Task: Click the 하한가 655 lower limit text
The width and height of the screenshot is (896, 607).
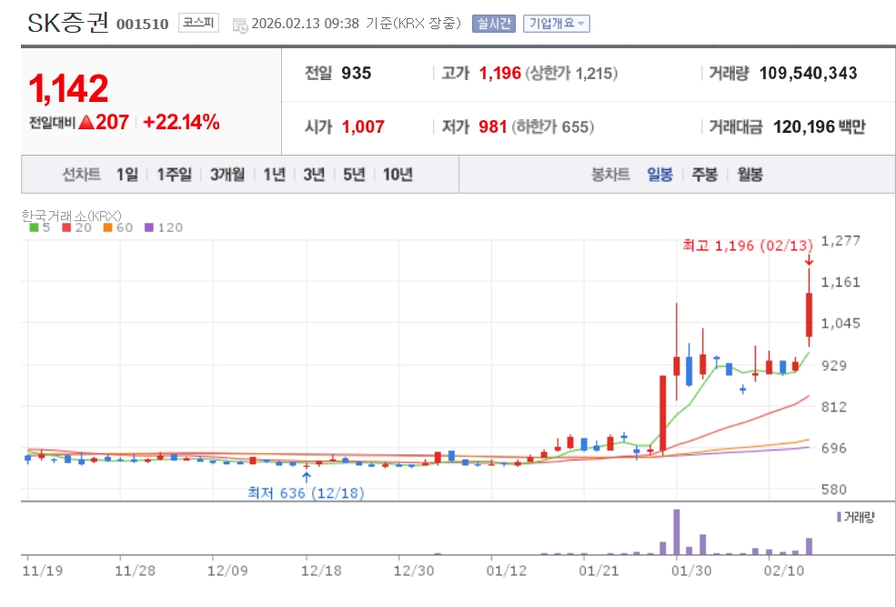Action: click(552, 126)
